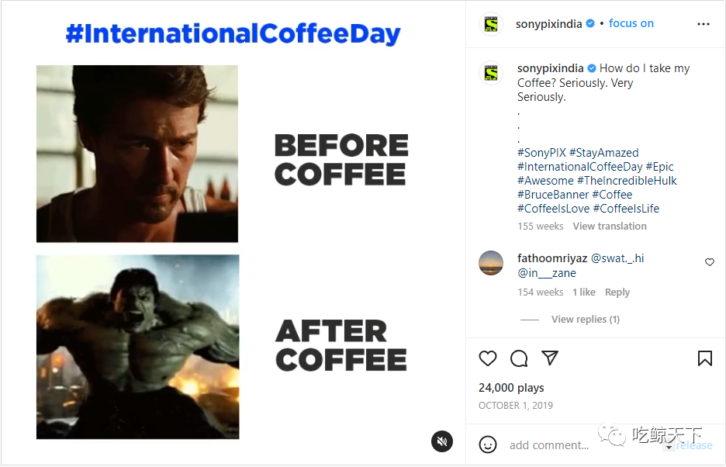726x467 pixels.
Task: Click View translation under the caption
Action: point(610,226)
